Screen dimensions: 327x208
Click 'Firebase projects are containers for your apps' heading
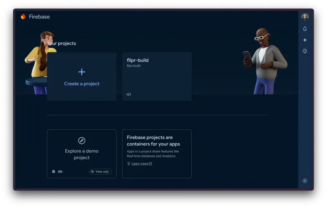pos(153,141)
